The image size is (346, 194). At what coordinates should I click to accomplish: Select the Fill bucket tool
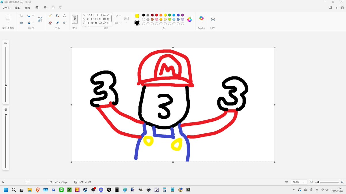coord(57,16)
